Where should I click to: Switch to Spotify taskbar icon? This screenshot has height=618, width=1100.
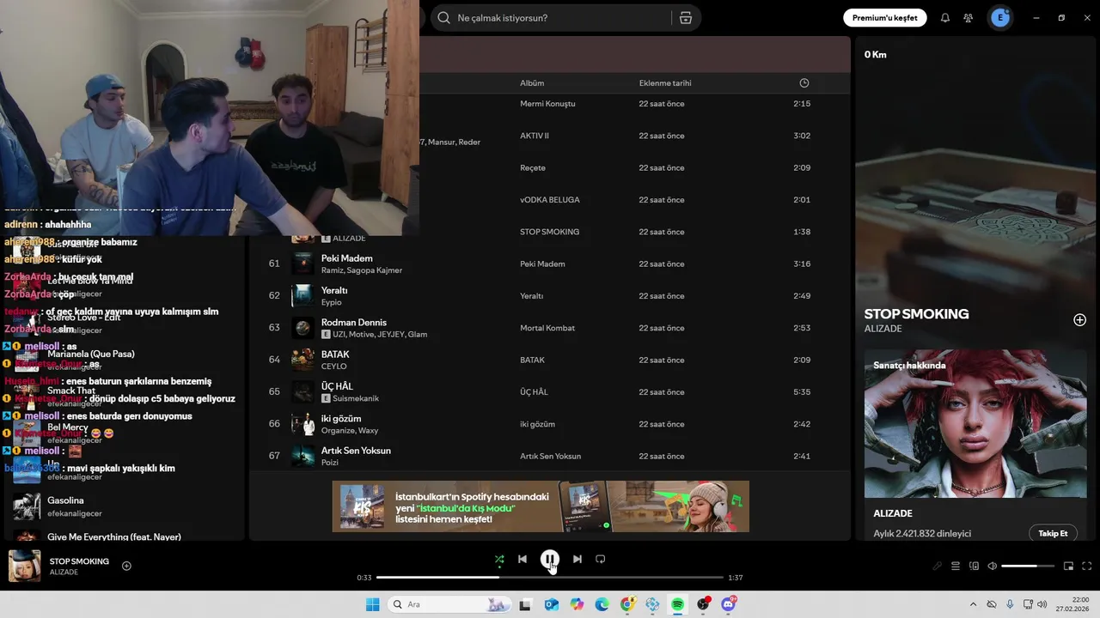(678, 604)
